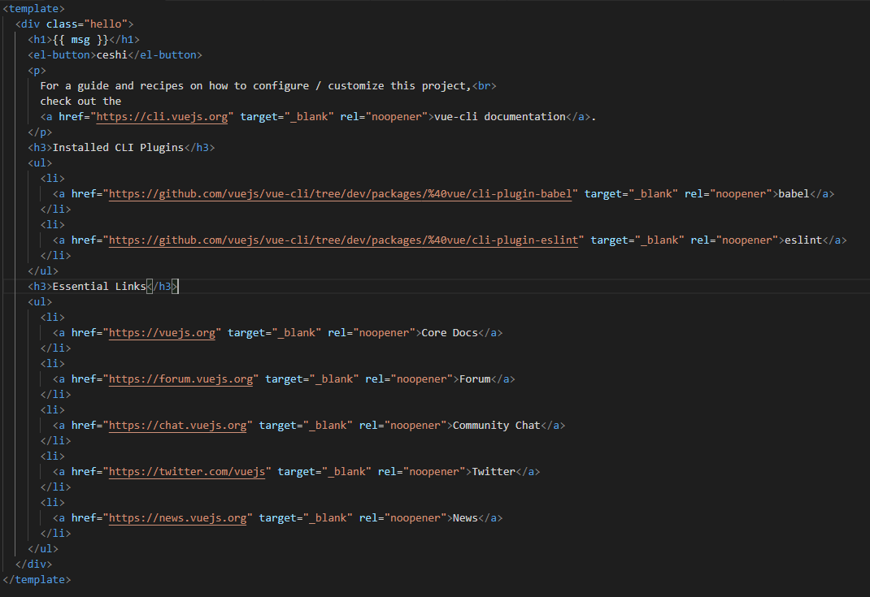Click the 'ceshi' el-button text
Screen dimensions: 870x597
pos(111,55)
